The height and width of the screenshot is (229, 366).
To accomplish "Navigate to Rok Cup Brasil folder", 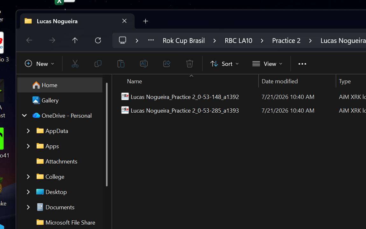I will 184,41.
